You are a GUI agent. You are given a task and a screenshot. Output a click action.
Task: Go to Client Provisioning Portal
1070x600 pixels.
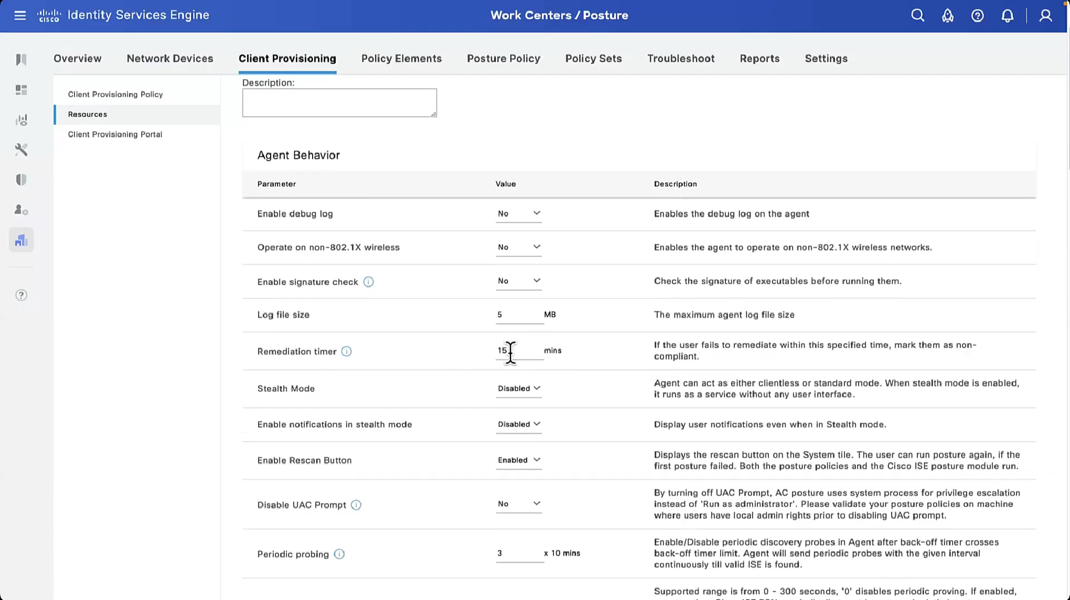pyautogui.click(x=115, y=134)
